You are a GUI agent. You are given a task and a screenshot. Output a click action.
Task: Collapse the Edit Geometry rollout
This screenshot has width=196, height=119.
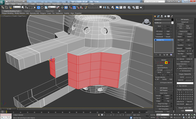[x=185, y=20]
